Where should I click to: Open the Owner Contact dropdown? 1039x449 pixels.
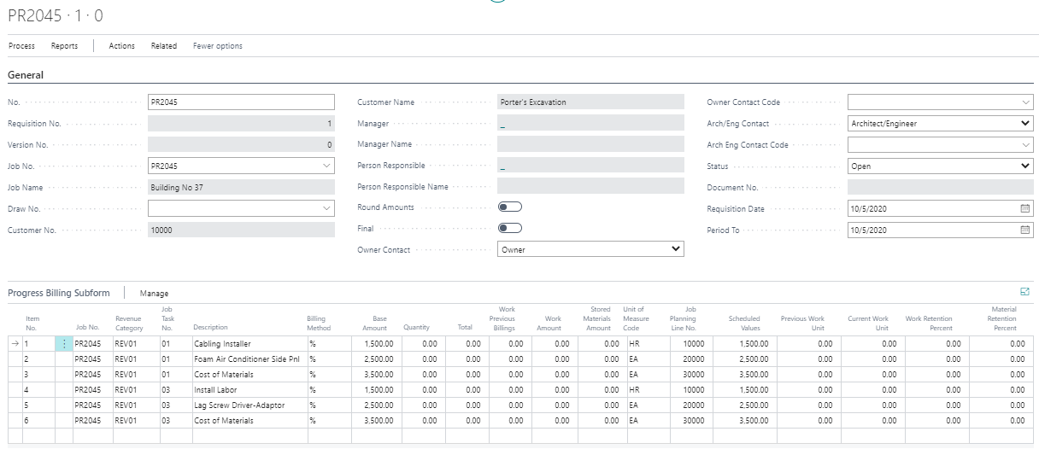click(x=676, y=249)
